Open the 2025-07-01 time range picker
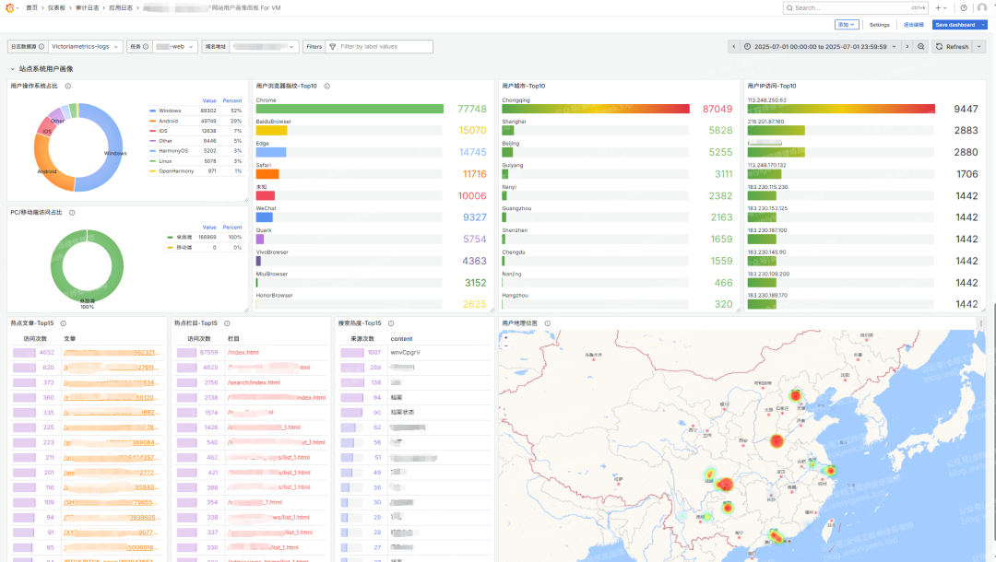Screen dimensions: 996x562 click(x=821, y=46)
